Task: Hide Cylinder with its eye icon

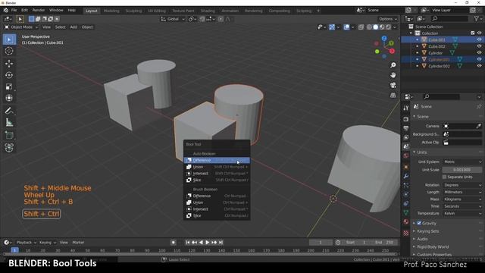Action: coord(479,52)
